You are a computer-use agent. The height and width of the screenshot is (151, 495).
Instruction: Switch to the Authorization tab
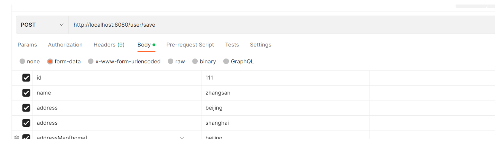point(65,45)
